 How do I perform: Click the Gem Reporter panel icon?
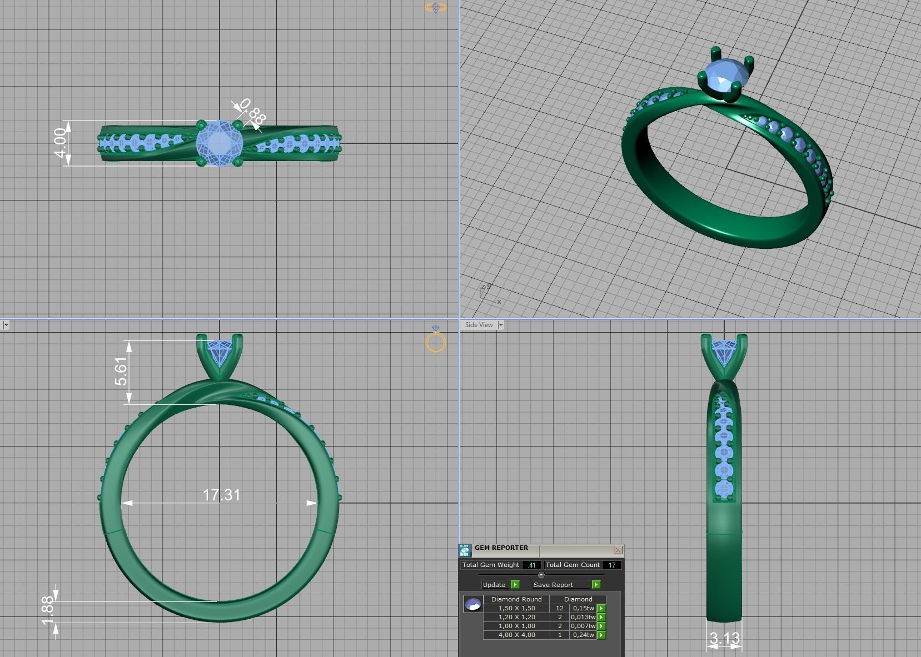click(465, 550)
